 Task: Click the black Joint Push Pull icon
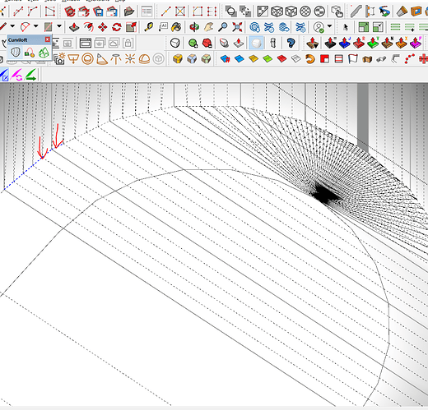click(330, 43)
